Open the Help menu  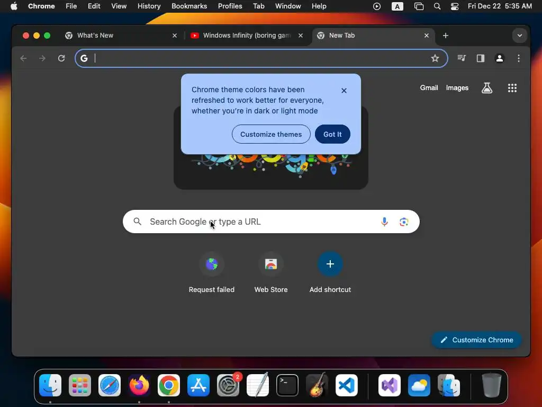point(319,6)
